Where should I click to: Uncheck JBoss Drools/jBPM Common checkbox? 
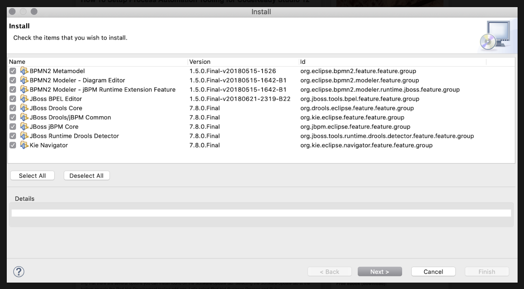[x=13, y=117]
